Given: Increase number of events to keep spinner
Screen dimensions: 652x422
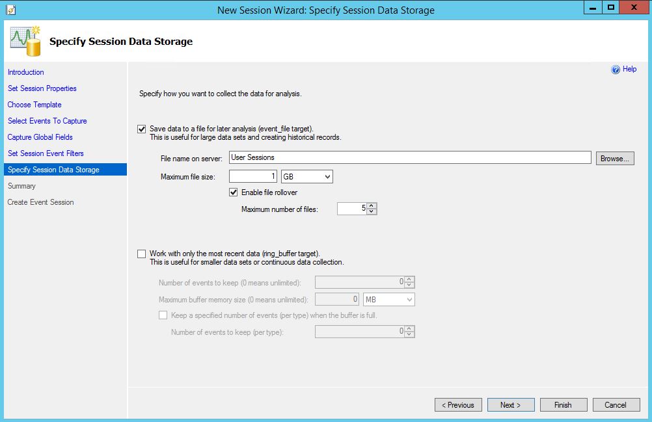Looking at the screenshot, I should click(x=409, y=279).
